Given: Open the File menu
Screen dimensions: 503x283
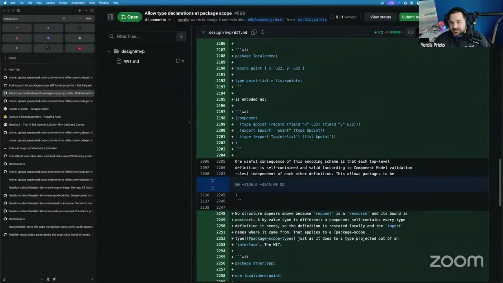Looking at the screenshot, I should (x=21, y=3).
